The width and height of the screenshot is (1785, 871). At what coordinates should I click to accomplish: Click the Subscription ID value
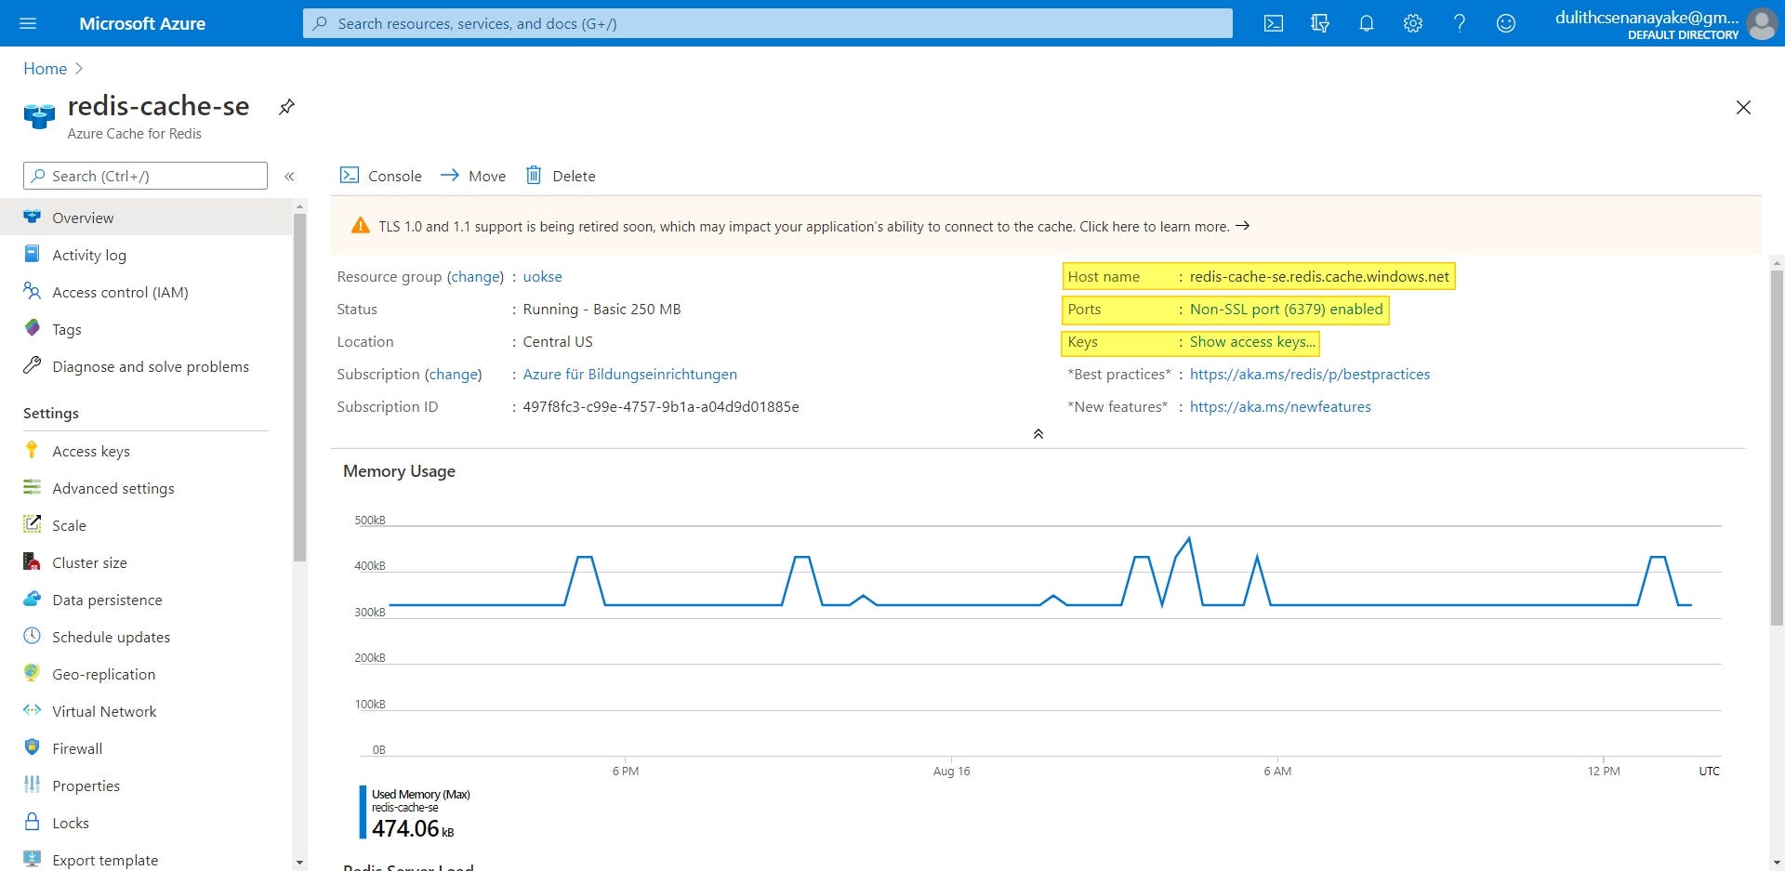pyautogui.click(x=661, y=407)
